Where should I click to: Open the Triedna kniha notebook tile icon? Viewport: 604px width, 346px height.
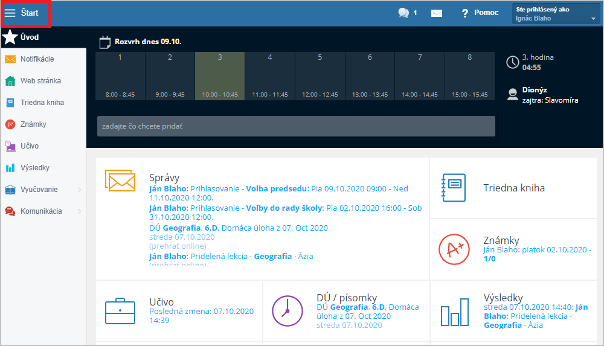click(454, 188)
